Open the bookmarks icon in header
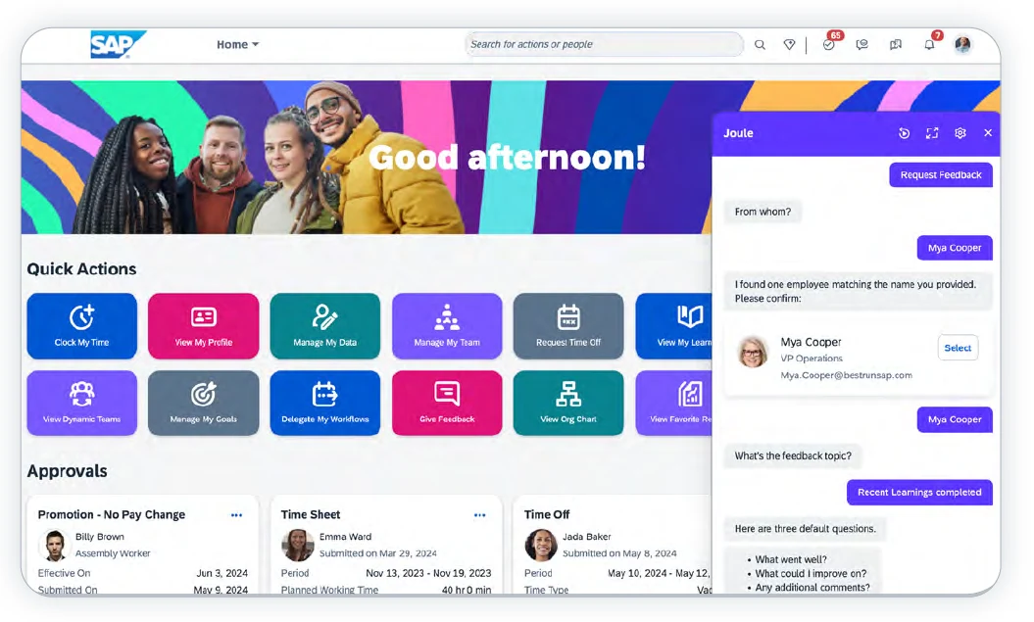The image size is (1034, 622). (x=896, y=45)
